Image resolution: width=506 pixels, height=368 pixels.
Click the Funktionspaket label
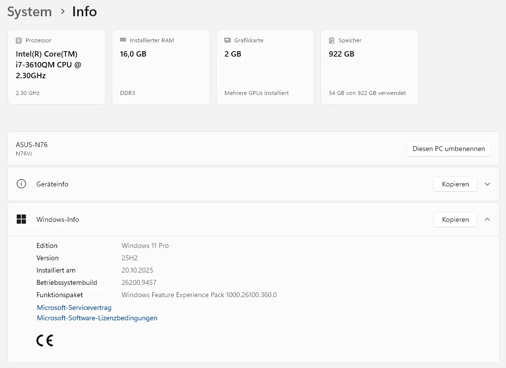[x=60, y=295]
